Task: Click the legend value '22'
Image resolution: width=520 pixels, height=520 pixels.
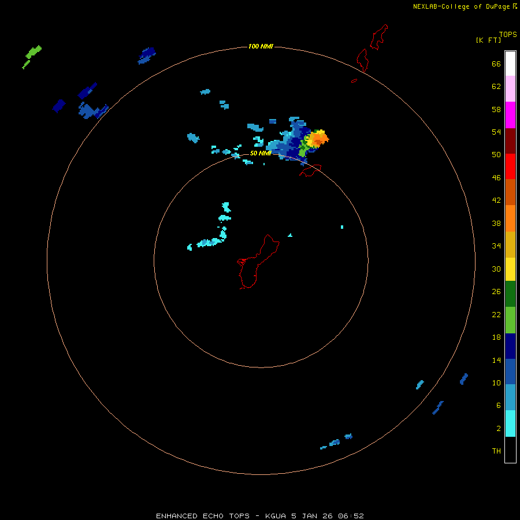Action: [x=496, y=314]
